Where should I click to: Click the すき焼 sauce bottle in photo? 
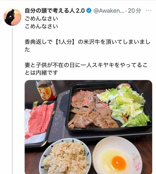46,90
